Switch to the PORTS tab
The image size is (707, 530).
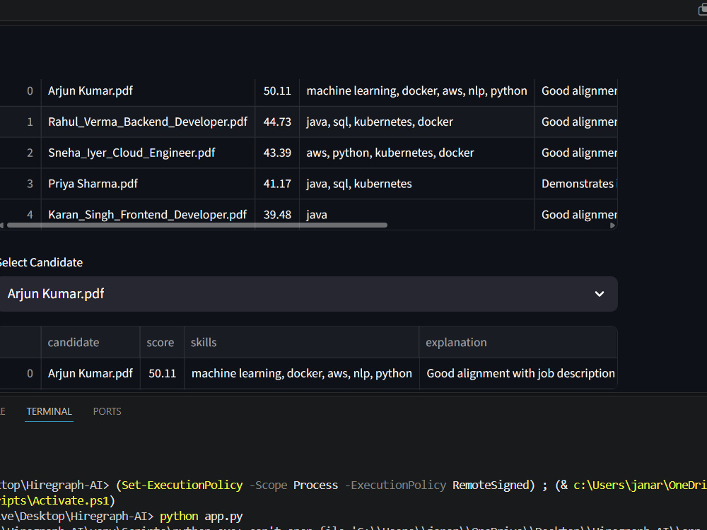click(107, 411)
